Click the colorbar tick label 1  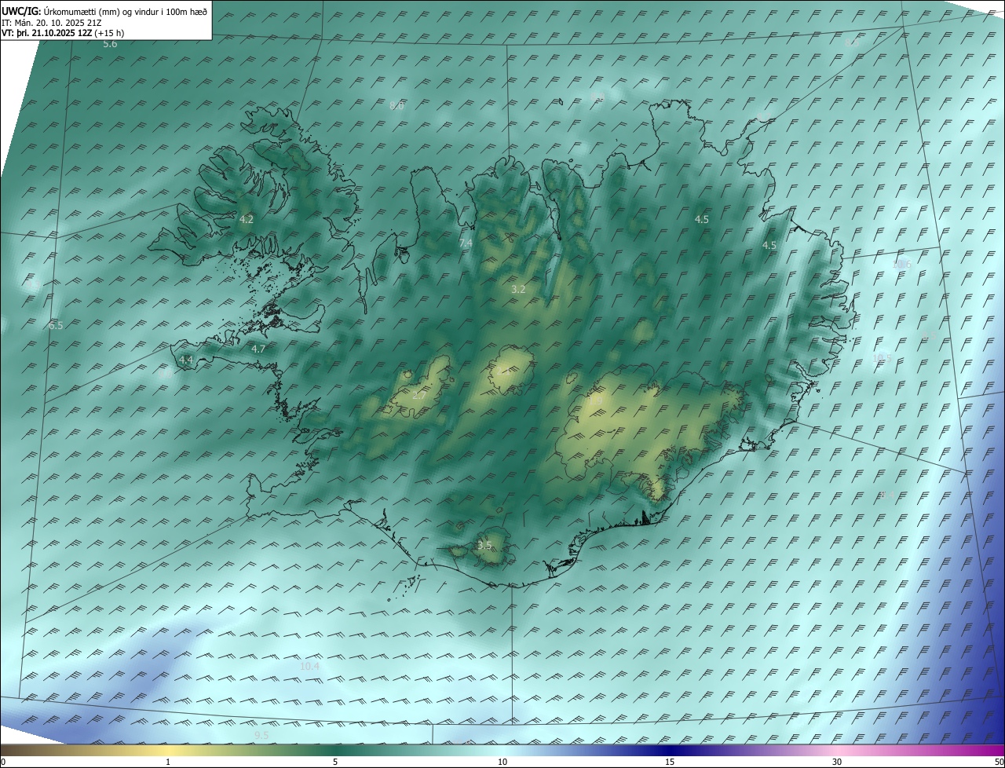click(168, 762)
